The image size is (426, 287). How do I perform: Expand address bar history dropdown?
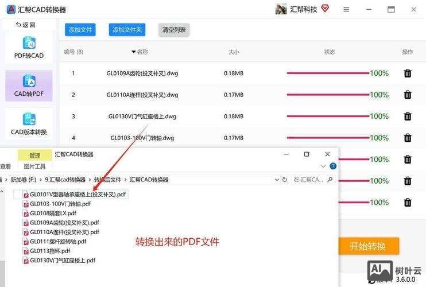click(277, 180)
